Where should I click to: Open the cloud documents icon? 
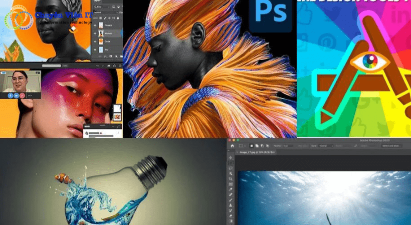click(x=109, y=65)
